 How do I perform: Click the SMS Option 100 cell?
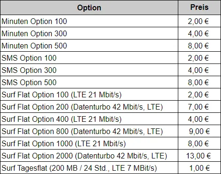(x=89, y=58)
